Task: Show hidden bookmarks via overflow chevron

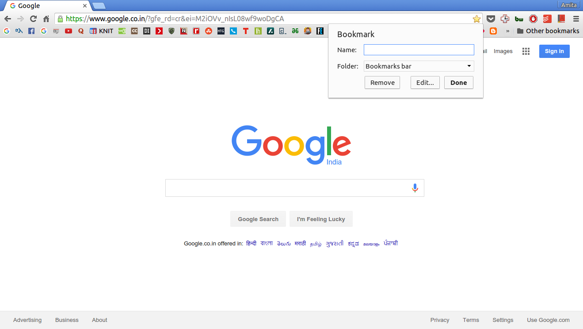Action: tap(507, 31)
